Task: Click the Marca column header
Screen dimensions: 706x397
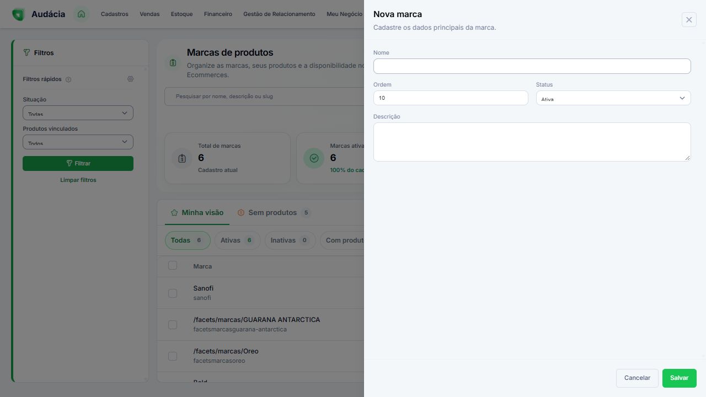Action: tap(202, 266)
